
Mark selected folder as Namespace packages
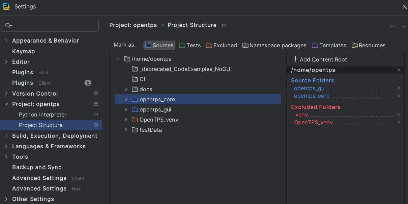coord(274,45)
